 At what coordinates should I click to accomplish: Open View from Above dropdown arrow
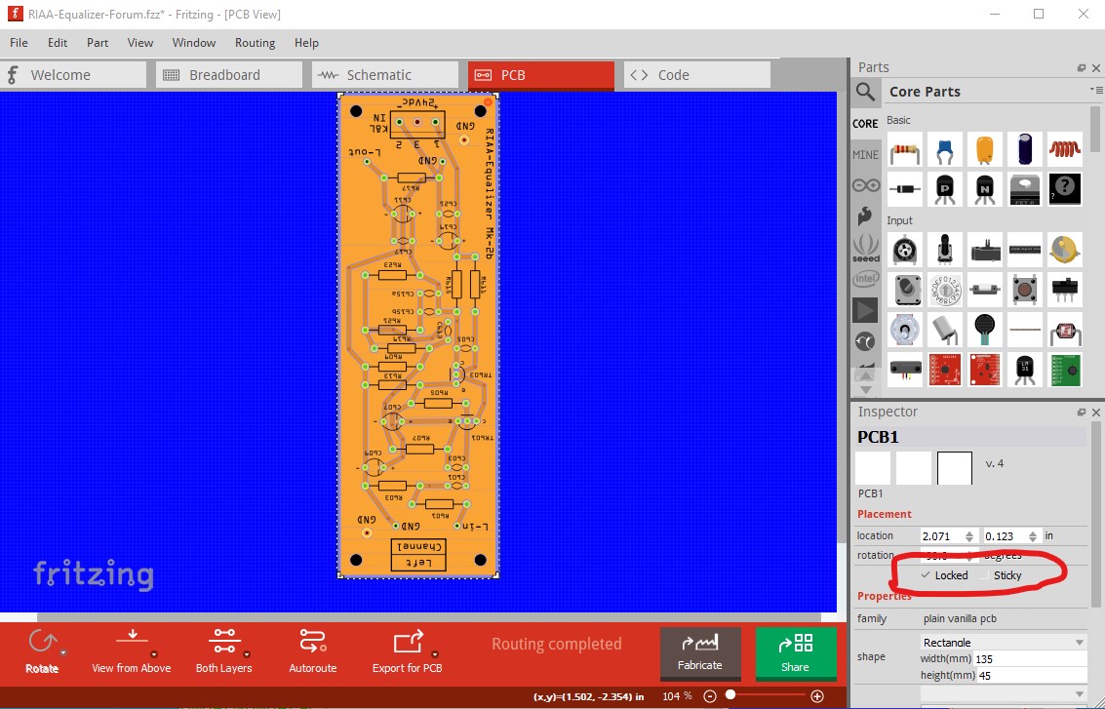pos(154,654)
